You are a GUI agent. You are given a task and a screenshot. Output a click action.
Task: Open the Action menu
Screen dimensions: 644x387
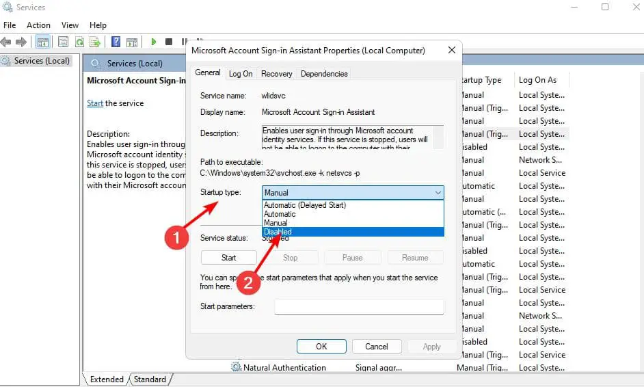38,25
